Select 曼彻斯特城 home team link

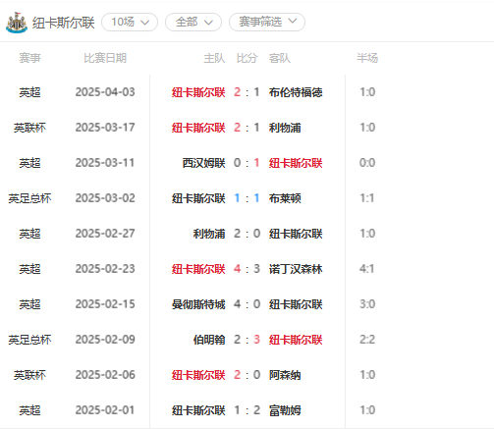[x=198, y=304]
